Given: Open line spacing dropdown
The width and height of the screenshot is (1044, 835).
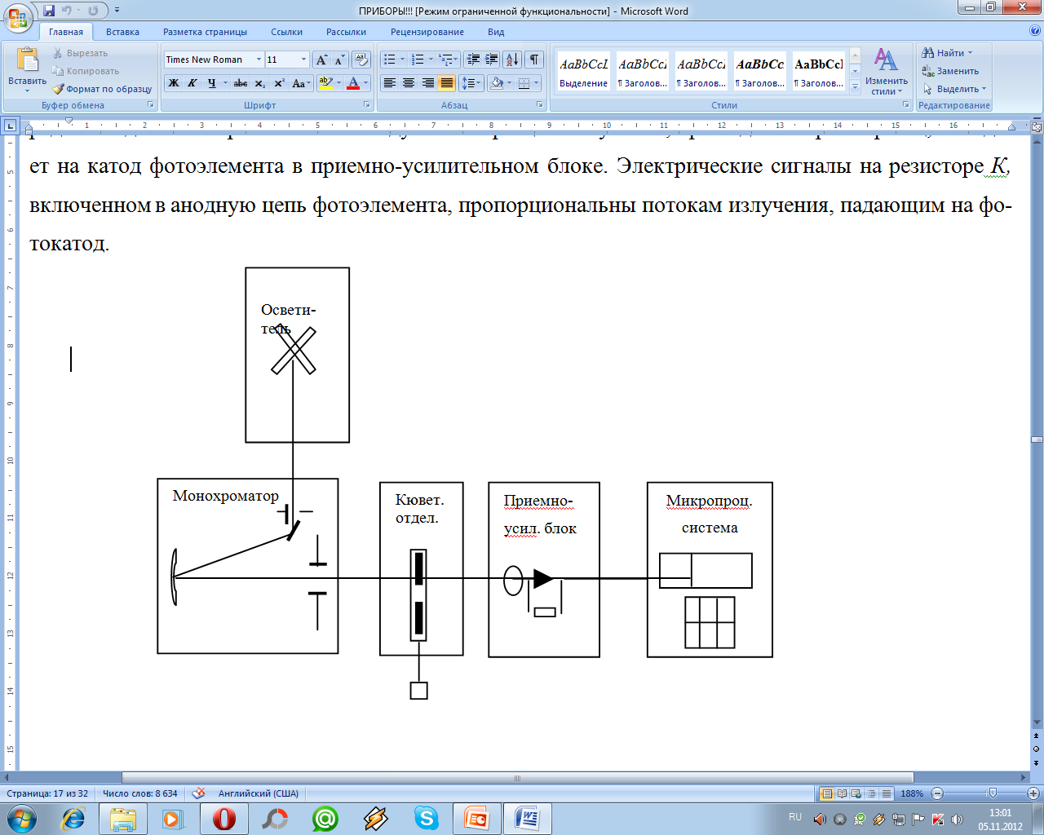Looking at the screenshot, I should pos(471,83).
